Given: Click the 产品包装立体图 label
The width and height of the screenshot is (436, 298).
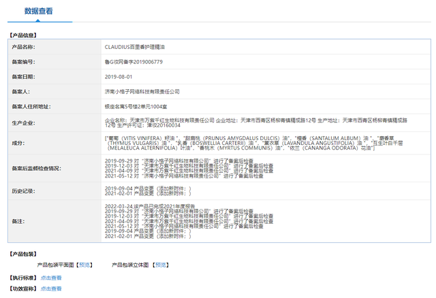Looking at the screenshot, I should point(130,265).
